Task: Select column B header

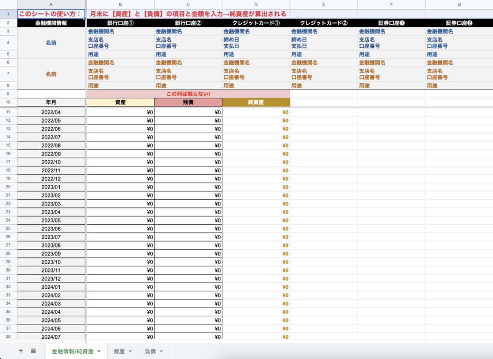Action: click(120, 4)
